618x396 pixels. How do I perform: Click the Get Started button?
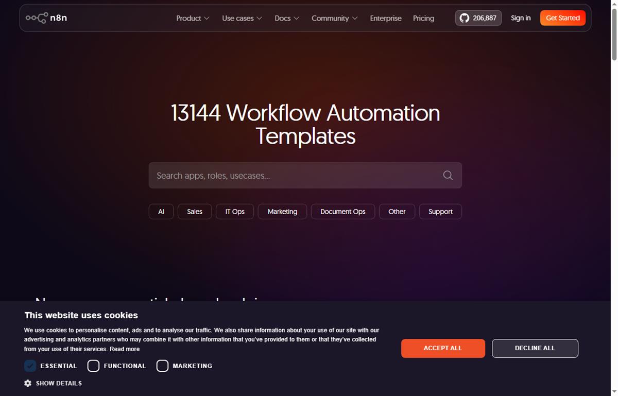pyautogui.click(x=563, y=18)
